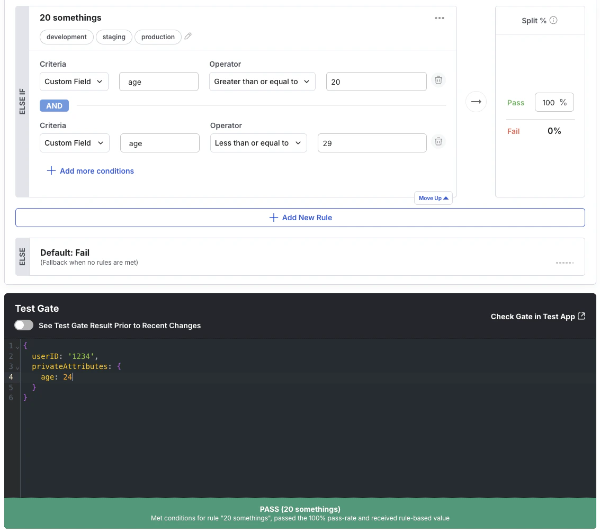Focus the second 'age' field name input
Screen dimensions: 600x532
tap(160, 142)
